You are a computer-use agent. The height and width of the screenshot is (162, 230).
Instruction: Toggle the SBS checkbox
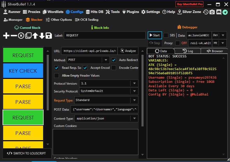click(166, 35)
